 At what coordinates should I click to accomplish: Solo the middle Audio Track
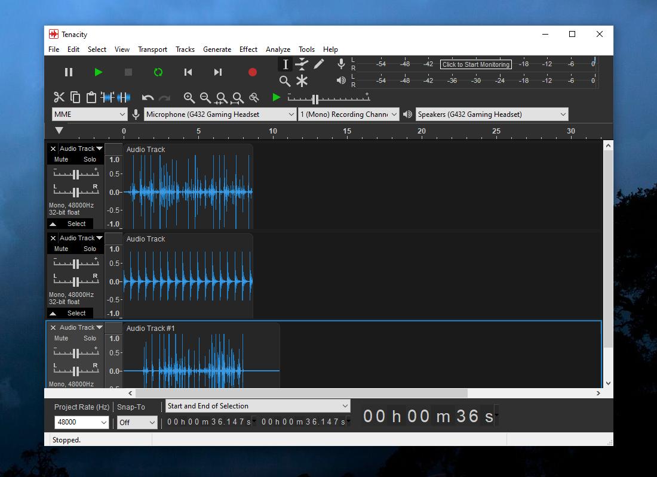(90, 249)
